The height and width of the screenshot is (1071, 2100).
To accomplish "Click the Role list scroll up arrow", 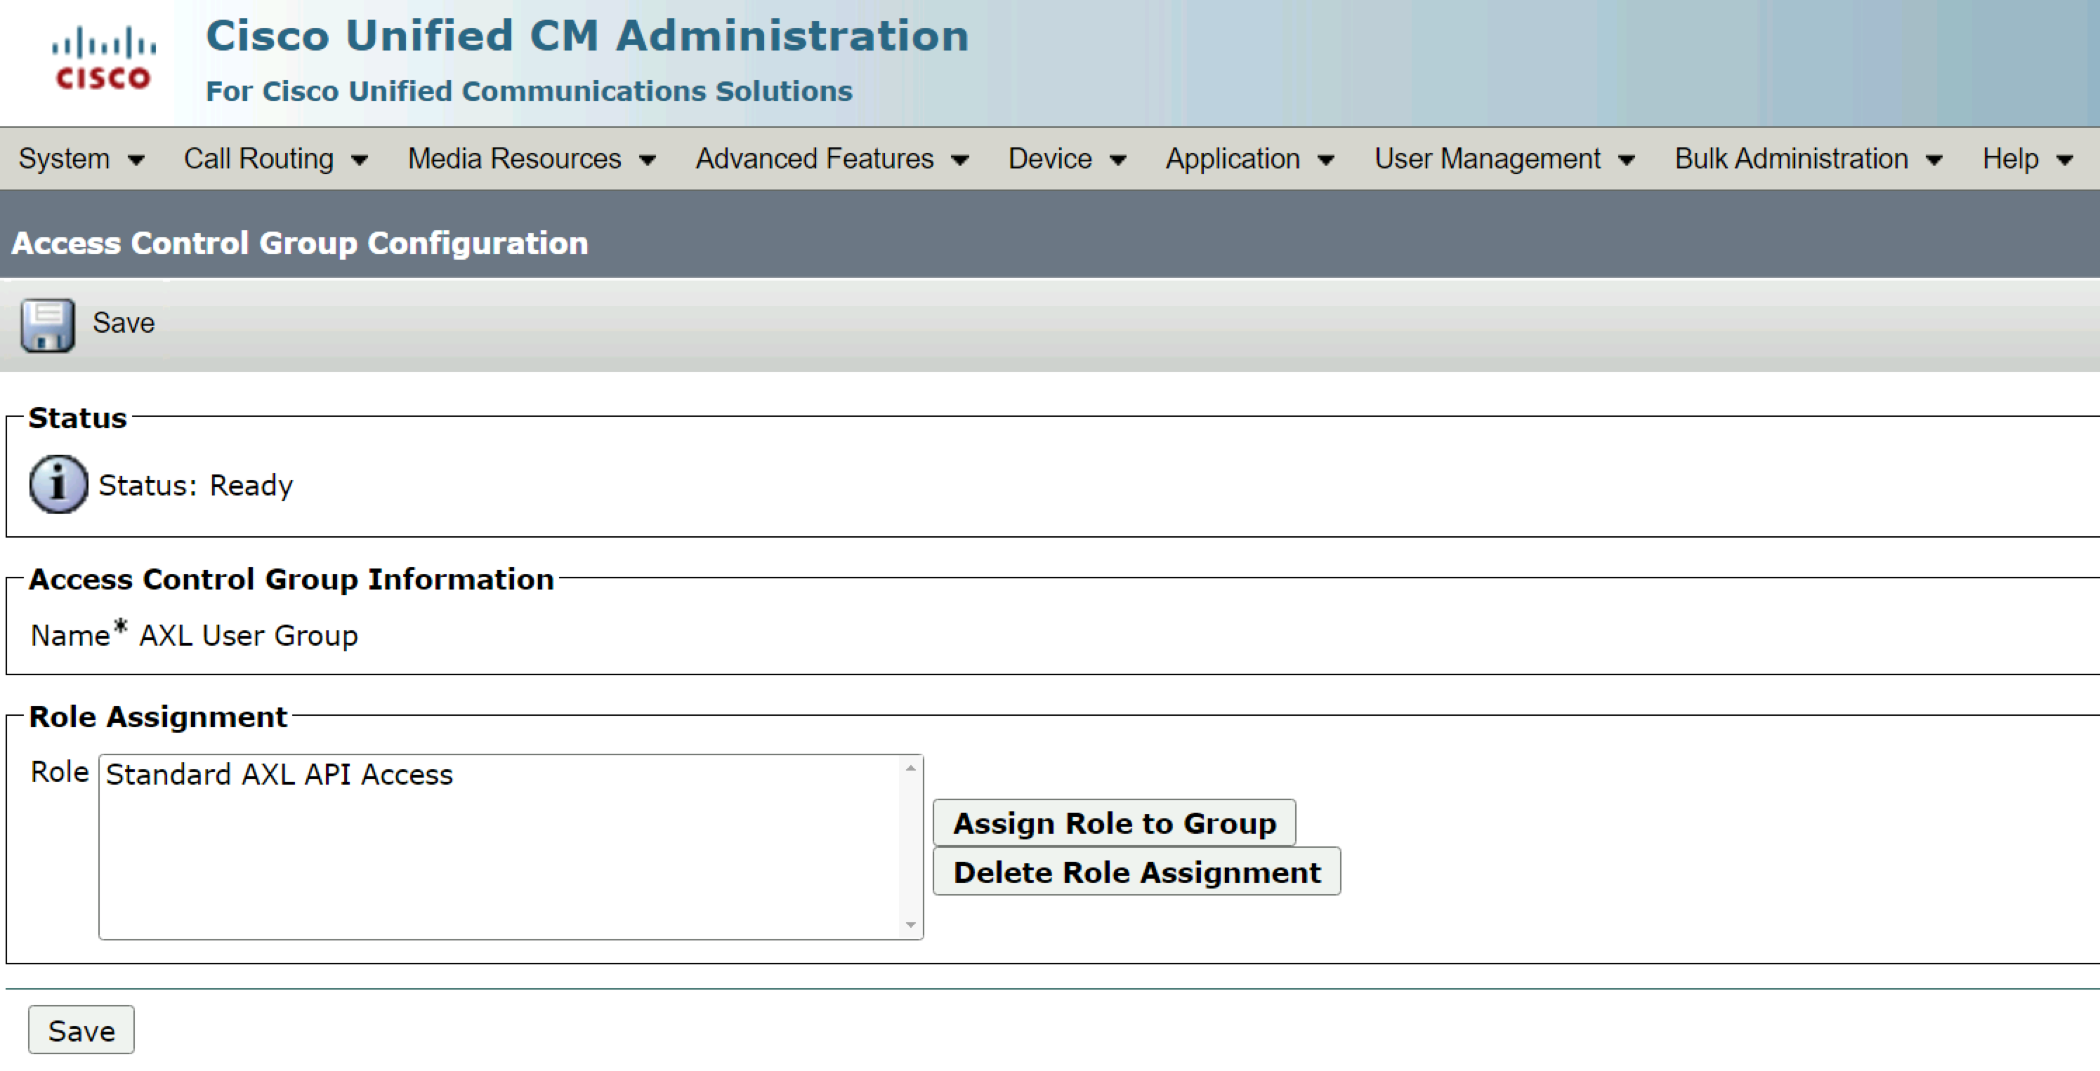I will 911,768.
